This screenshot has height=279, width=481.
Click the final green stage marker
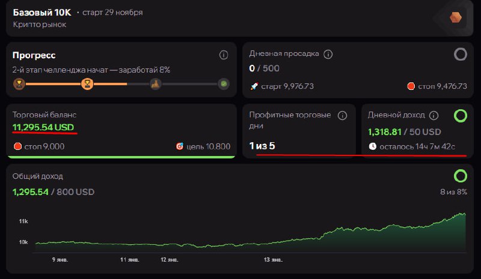click(x=224, y=85)
